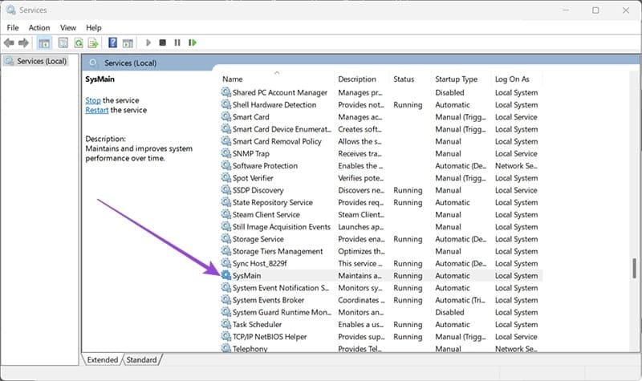Click the Back arrow in toolbar
The image size is (642, 381).
pos(9,43)
